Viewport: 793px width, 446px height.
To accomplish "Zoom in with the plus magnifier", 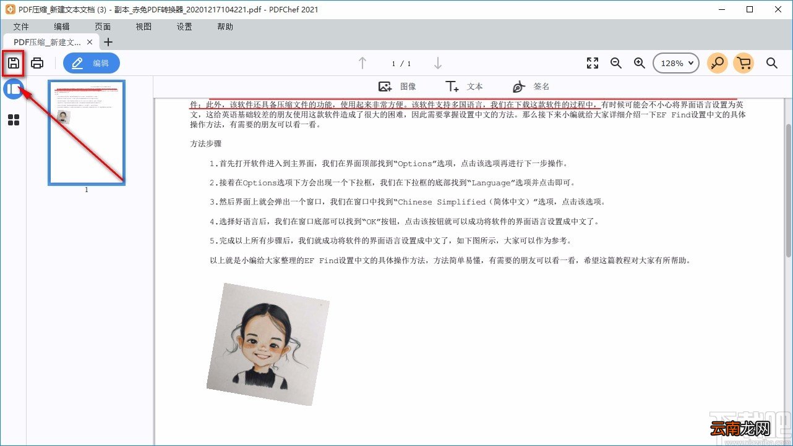I will (x=639, y=63).
